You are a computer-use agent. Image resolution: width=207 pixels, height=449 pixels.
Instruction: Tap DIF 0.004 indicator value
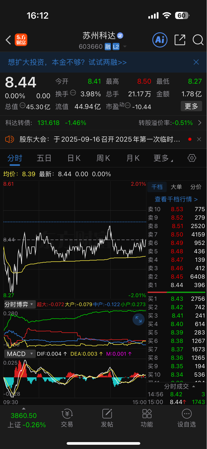click(52, 354)
